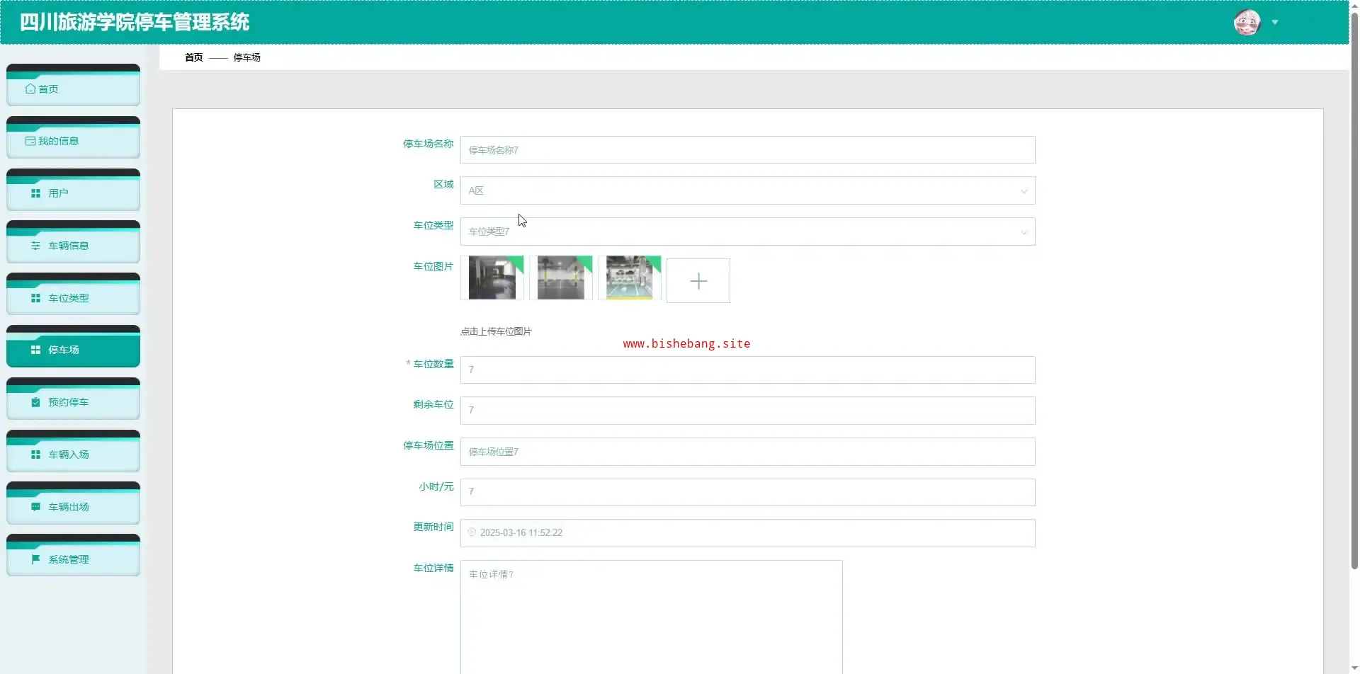
Task: Click the 用户 grid icon
Action: tap(35, 193)
